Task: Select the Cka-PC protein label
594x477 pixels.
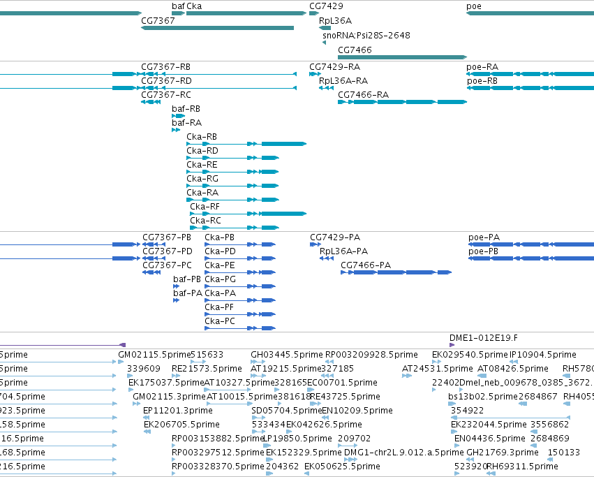Action: (220, 321)
